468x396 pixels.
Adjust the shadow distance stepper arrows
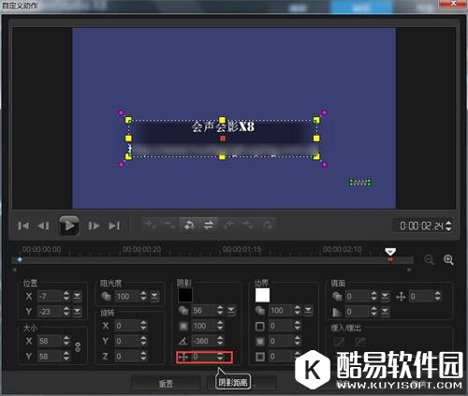point(220,357)
